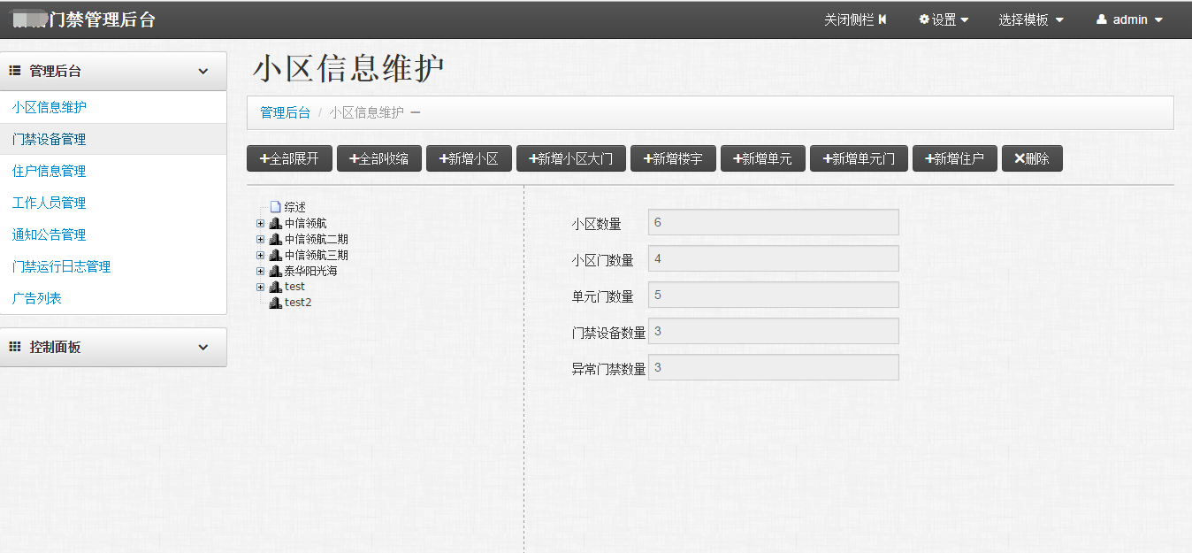Image resolution: width=1192 pixels, height=553 pixels.
Task: Click the user icon next to admin
Action: click(x=1102, y=19)
